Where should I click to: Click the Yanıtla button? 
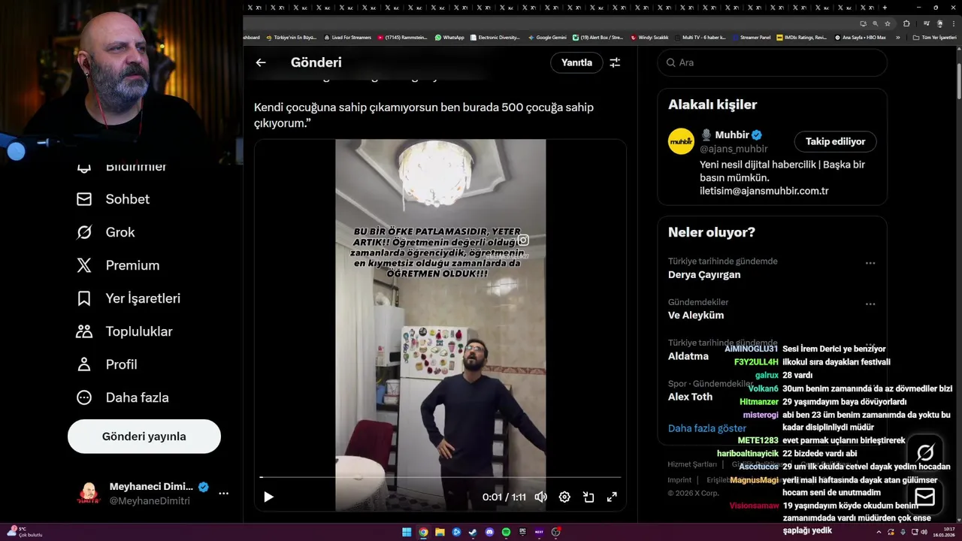(x=576, y=62)
